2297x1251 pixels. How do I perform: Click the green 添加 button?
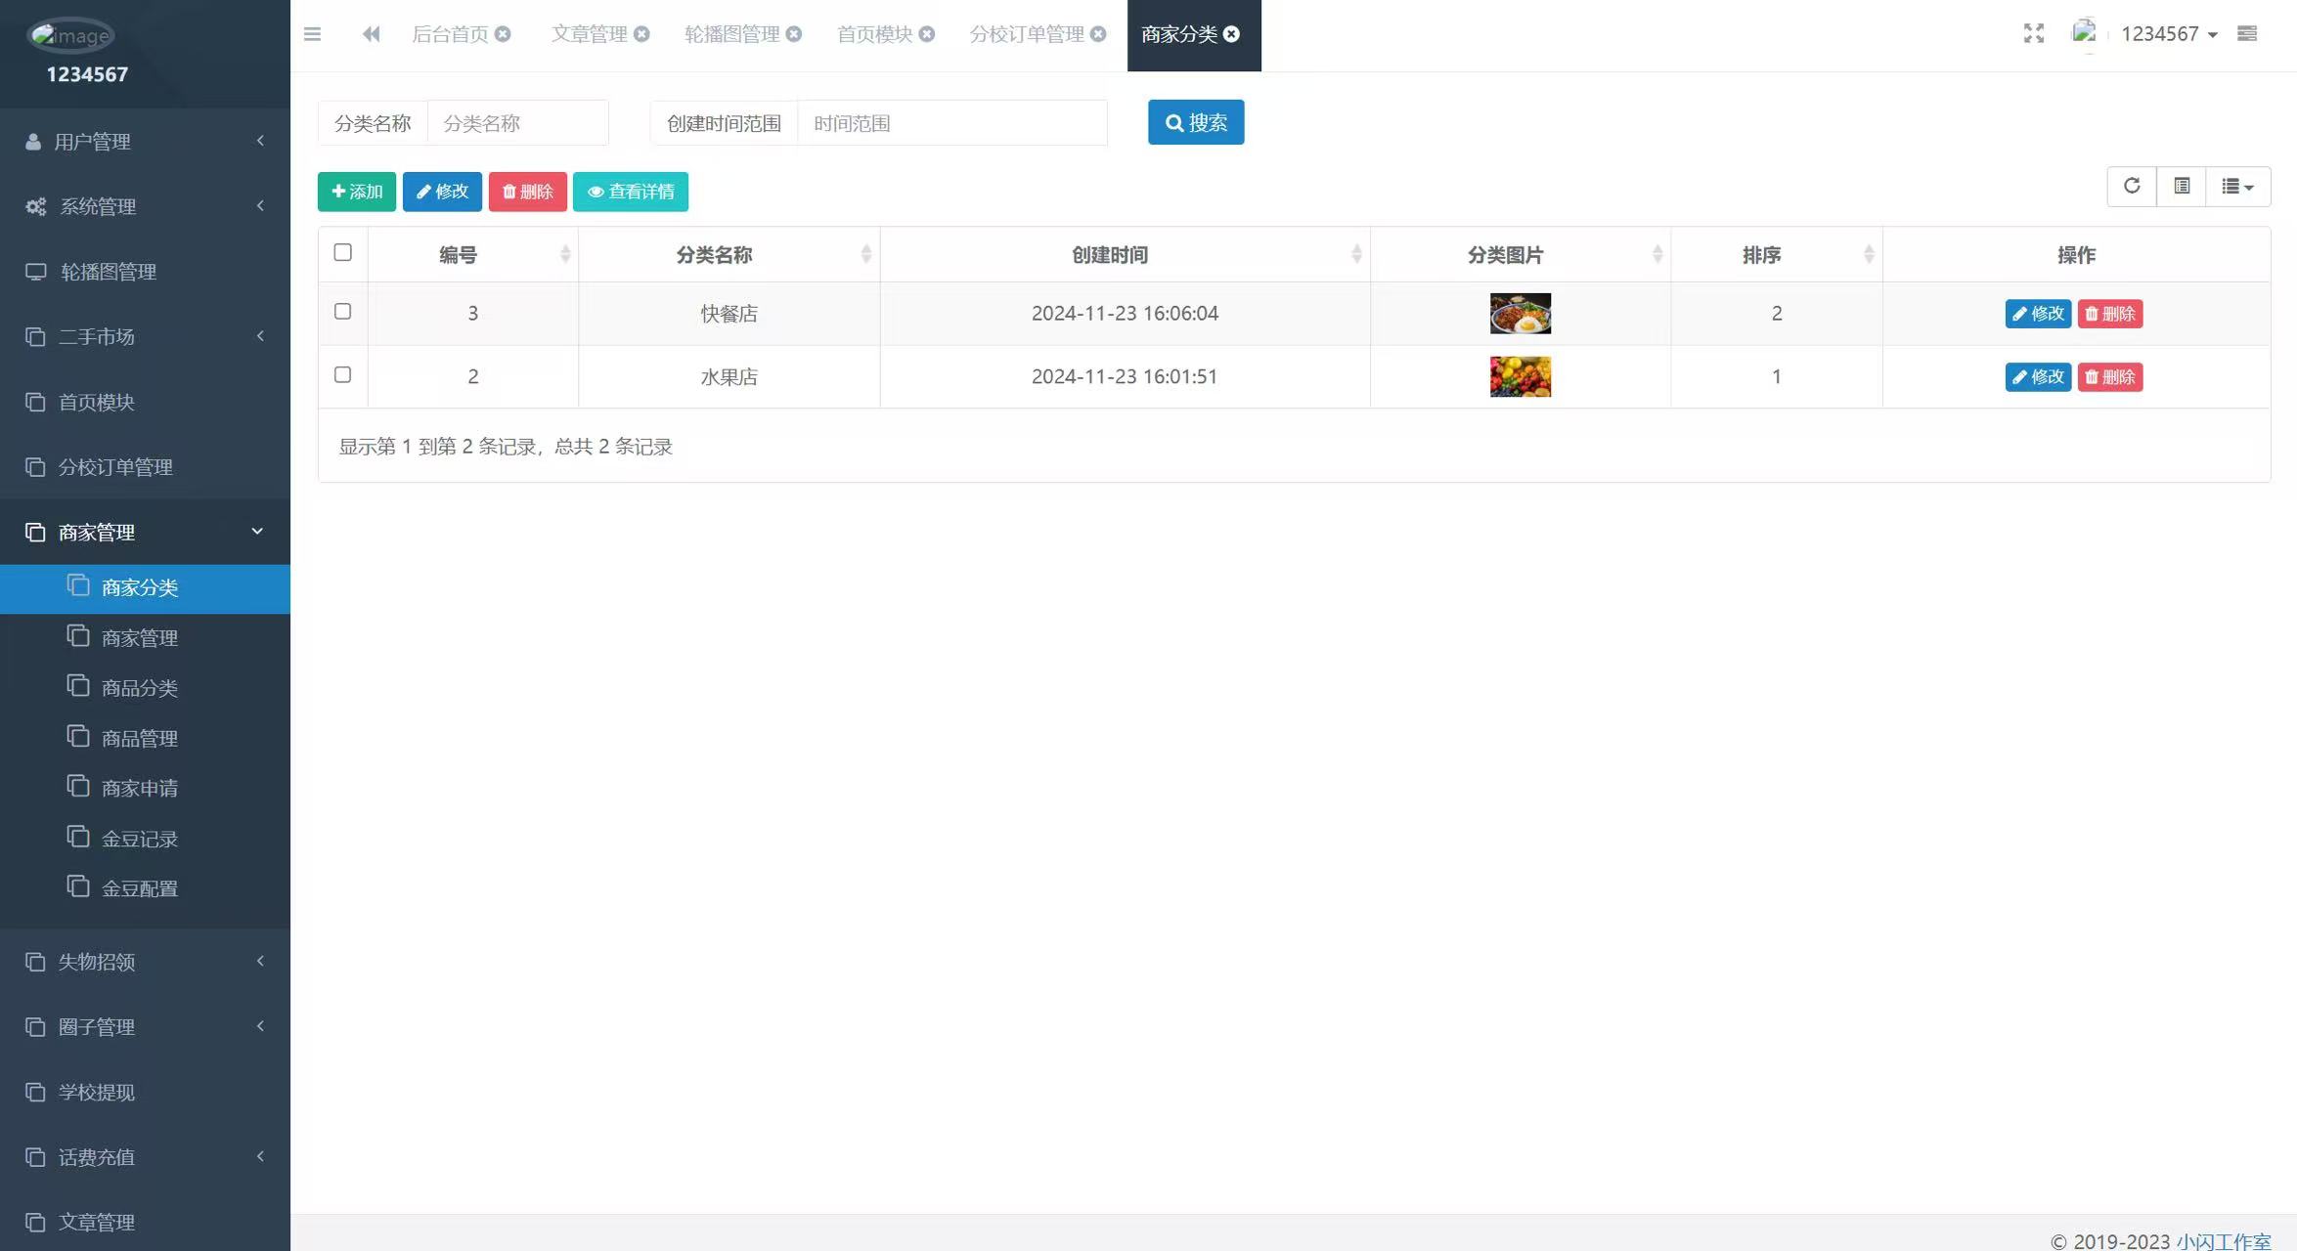click(x=356, y=192)
